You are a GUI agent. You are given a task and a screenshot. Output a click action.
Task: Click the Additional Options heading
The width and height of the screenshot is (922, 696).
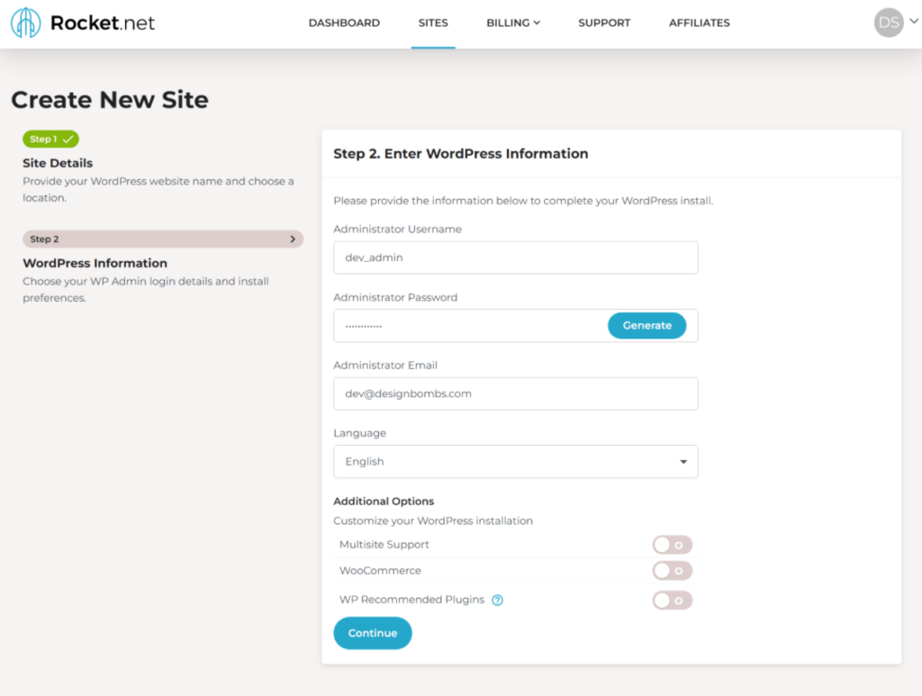[x=384, y=502]
